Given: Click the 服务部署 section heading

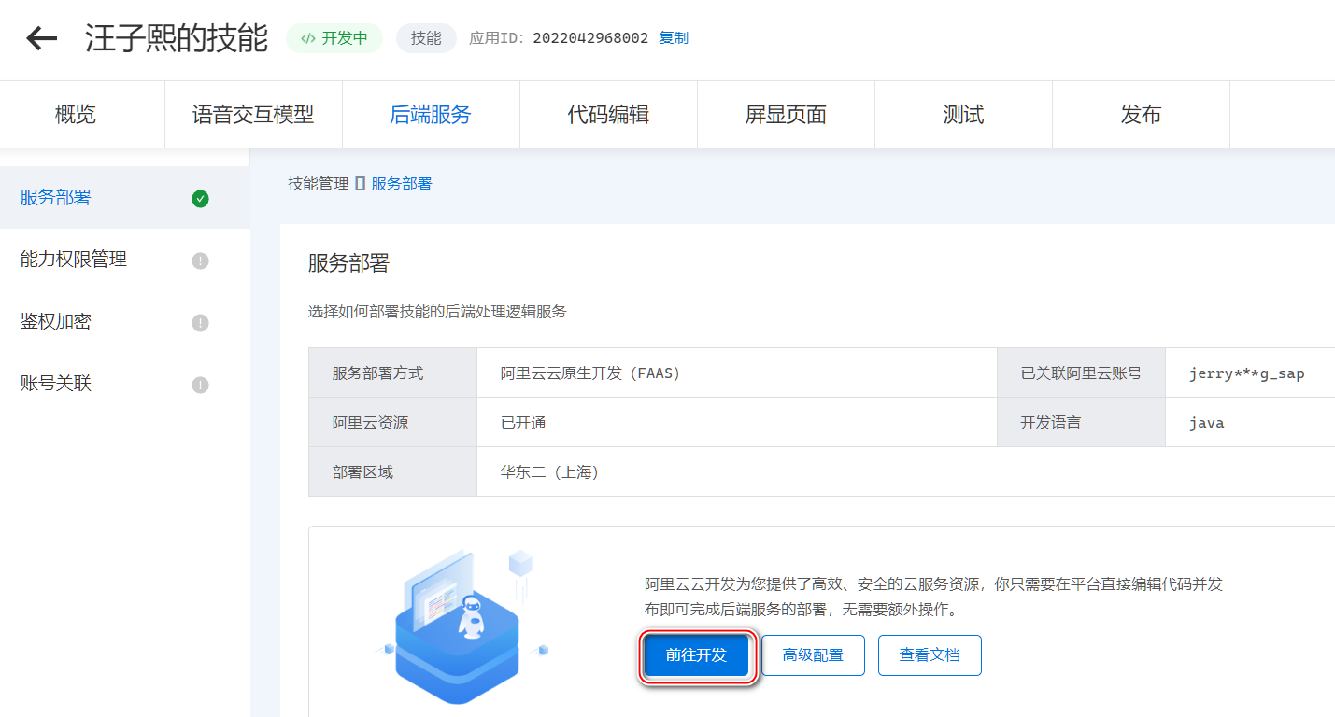Looking at the screenshot, I should [x=348, y=263].
